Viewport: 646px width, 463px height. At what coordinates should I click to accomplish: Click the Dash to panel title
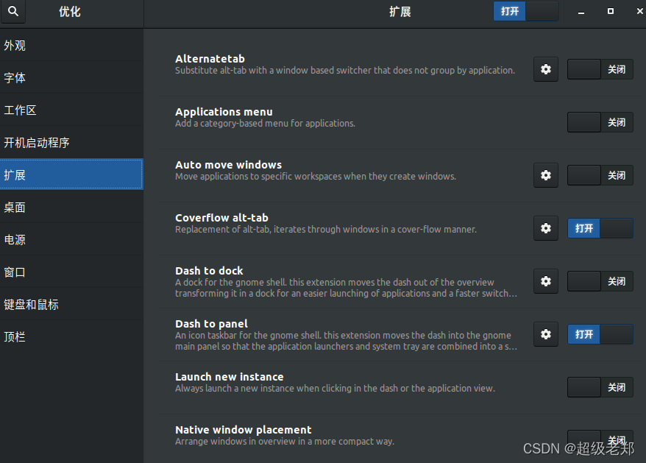click(211, 324)
